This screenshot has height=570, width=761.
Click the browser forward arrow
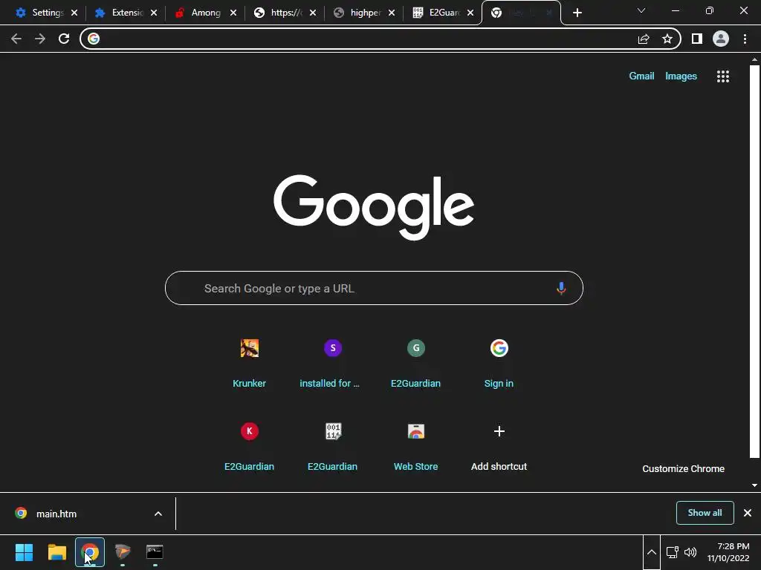(x=40, y=39)
